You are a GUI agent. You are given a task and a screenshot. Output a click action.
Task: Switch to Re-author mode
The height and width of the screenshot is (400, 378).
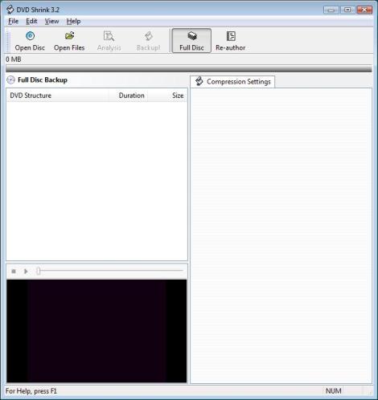click(x=230, y=41)
